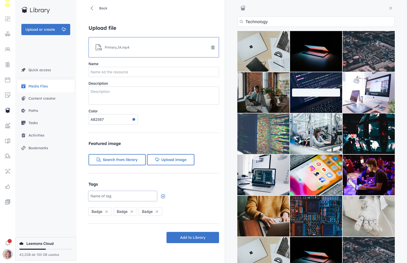The image size is (407, 263).
Task: Open the two-users icon in the sidebar
Action: pyautogui.click(x=8, y=49)
